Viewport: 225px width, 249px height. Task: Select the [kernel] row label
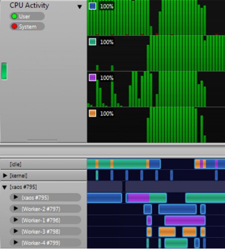click(x=18, y=175)
